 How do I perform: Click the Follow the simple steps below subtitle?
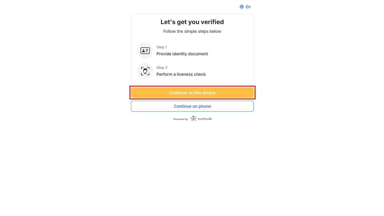tap(192, 31)
